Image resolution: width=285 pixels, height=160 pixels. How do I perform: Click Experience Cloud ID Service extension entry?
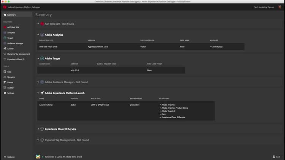pyautogui.click(x=173, y=117)
